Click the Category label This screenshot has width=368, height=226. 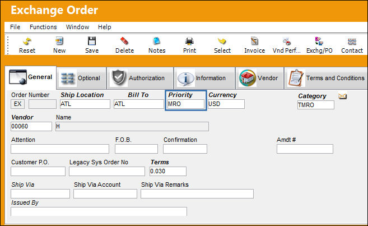312,96
